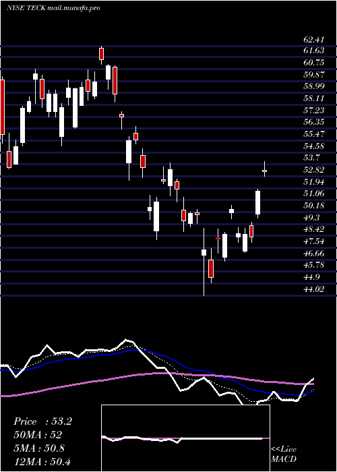Click the 49.3 price axis label
Screen dimensions: 337x472
[311, 218]
